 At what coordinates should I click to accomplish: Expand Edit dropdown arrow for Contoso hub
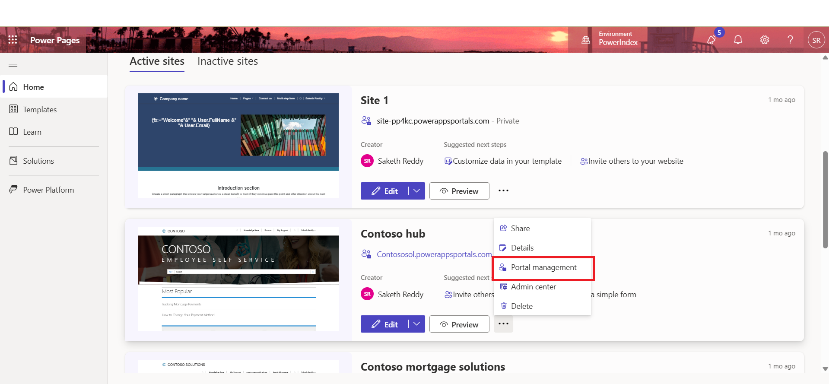(x=416, y=324)
